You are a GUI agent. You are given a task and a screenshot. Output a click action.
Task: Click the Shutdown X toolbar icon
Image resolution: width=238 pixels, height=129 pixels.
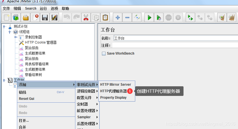tap(178, 18)
